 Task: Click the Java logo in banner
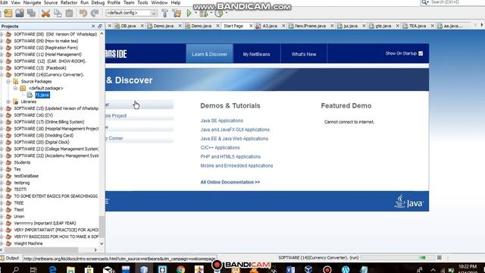click(x=409, y=202)
